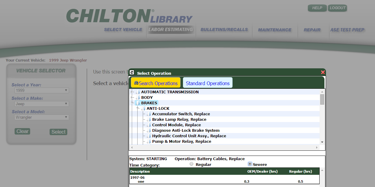Click the page icon beside Accumulator Switch, Replace
The image size is (375, 187).
pyautogui.click(x=149, y=114)
